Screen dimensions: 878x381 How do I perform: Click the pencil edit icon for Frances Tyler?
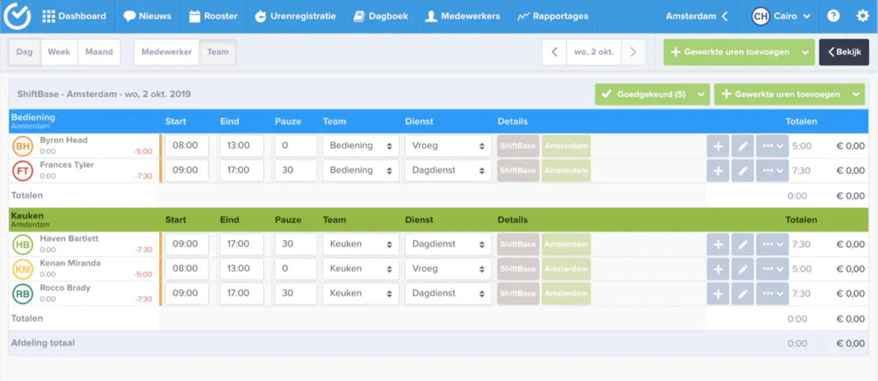tap(743, 171)
